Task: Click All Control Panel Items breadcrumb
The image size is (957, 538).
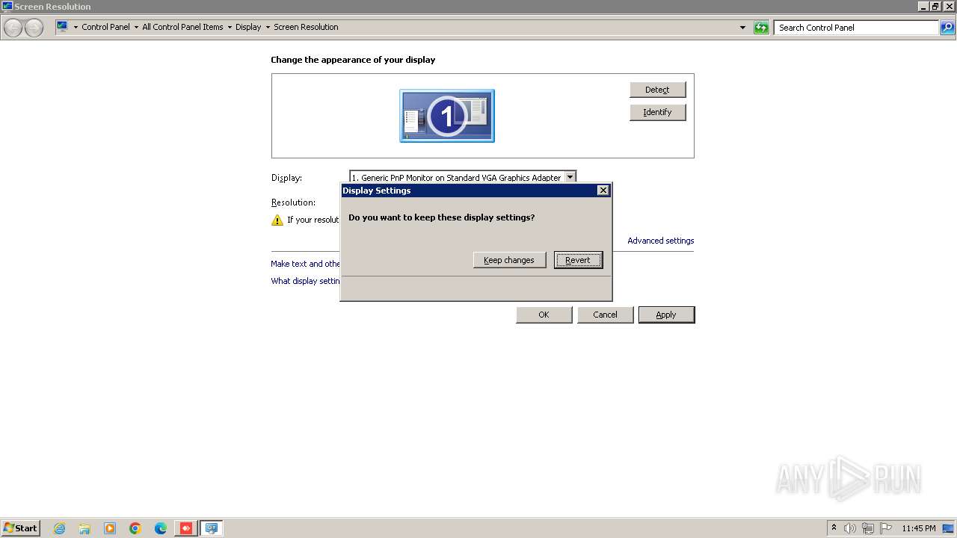Action: click(182, 27)
